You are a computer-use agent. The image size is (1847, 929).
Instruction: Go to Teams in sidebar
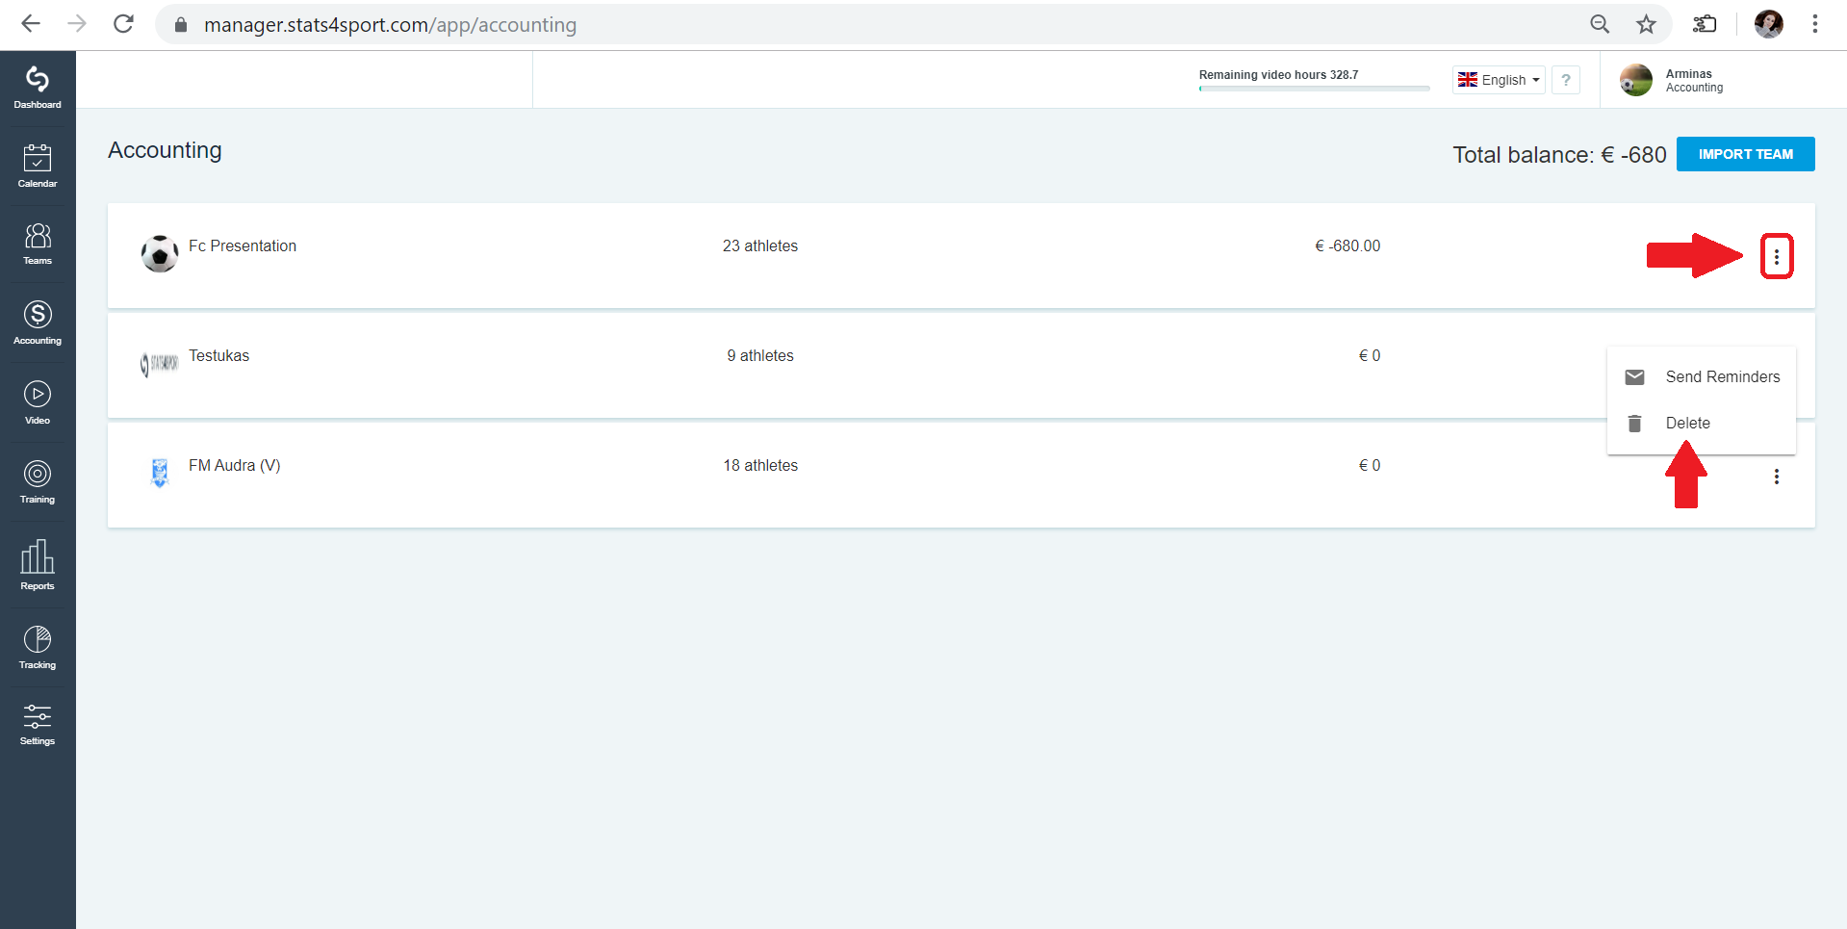pyautogui.click(x=38, y=244)
